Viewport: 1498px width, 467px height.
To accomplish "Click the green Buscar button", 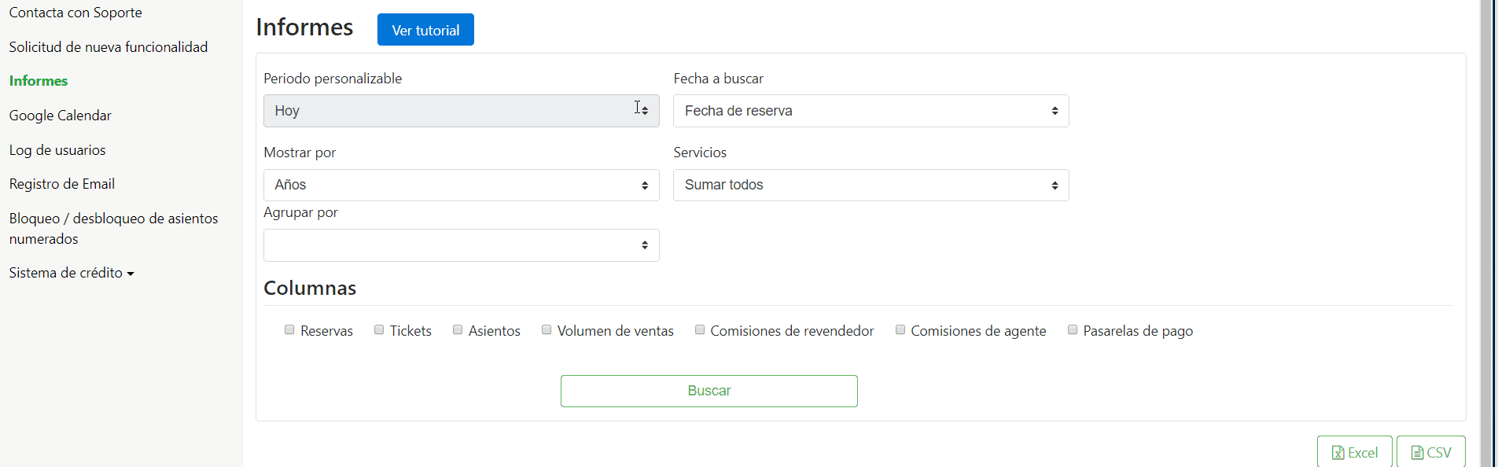I will [x=709, y=391].
